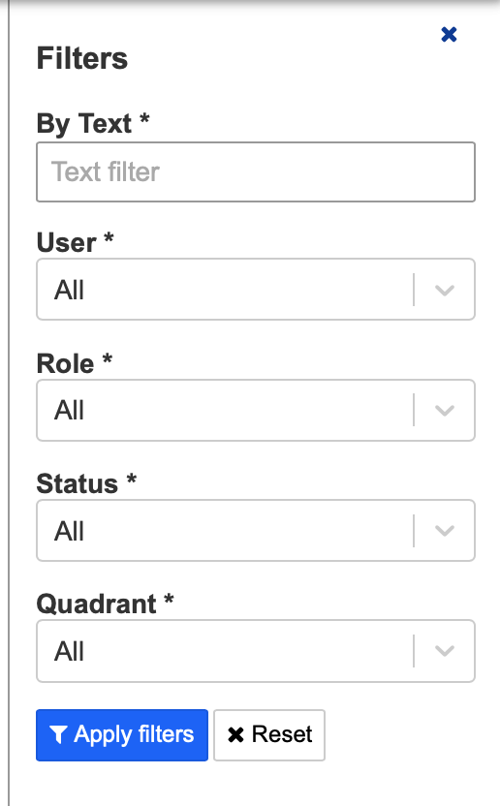The width and height of the screenshot is (500, 806).
Task: Open the Status dropdown showing All
Action: pos(256,531)
